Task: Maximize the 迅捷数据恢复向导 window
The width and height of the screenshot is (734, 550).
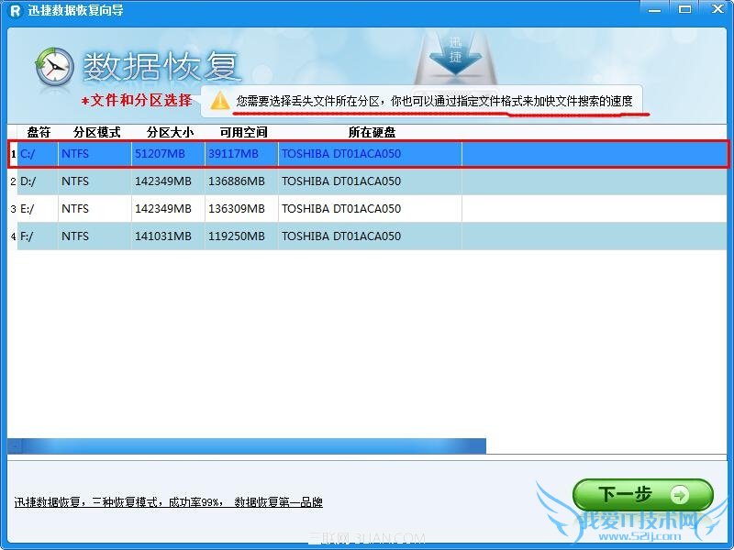Action: click(x=684, y=9)
